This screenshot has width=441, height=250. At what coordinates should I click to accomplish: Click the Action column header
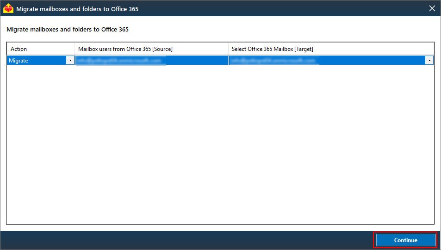point(41,49)
